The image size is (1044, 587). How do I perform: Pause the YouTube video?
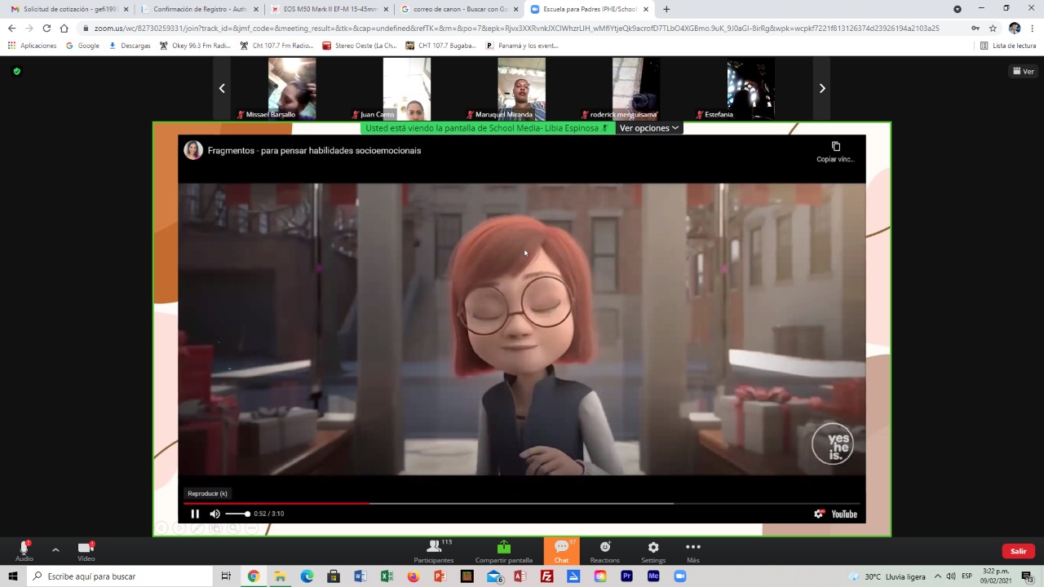click(x=195, y=514)
